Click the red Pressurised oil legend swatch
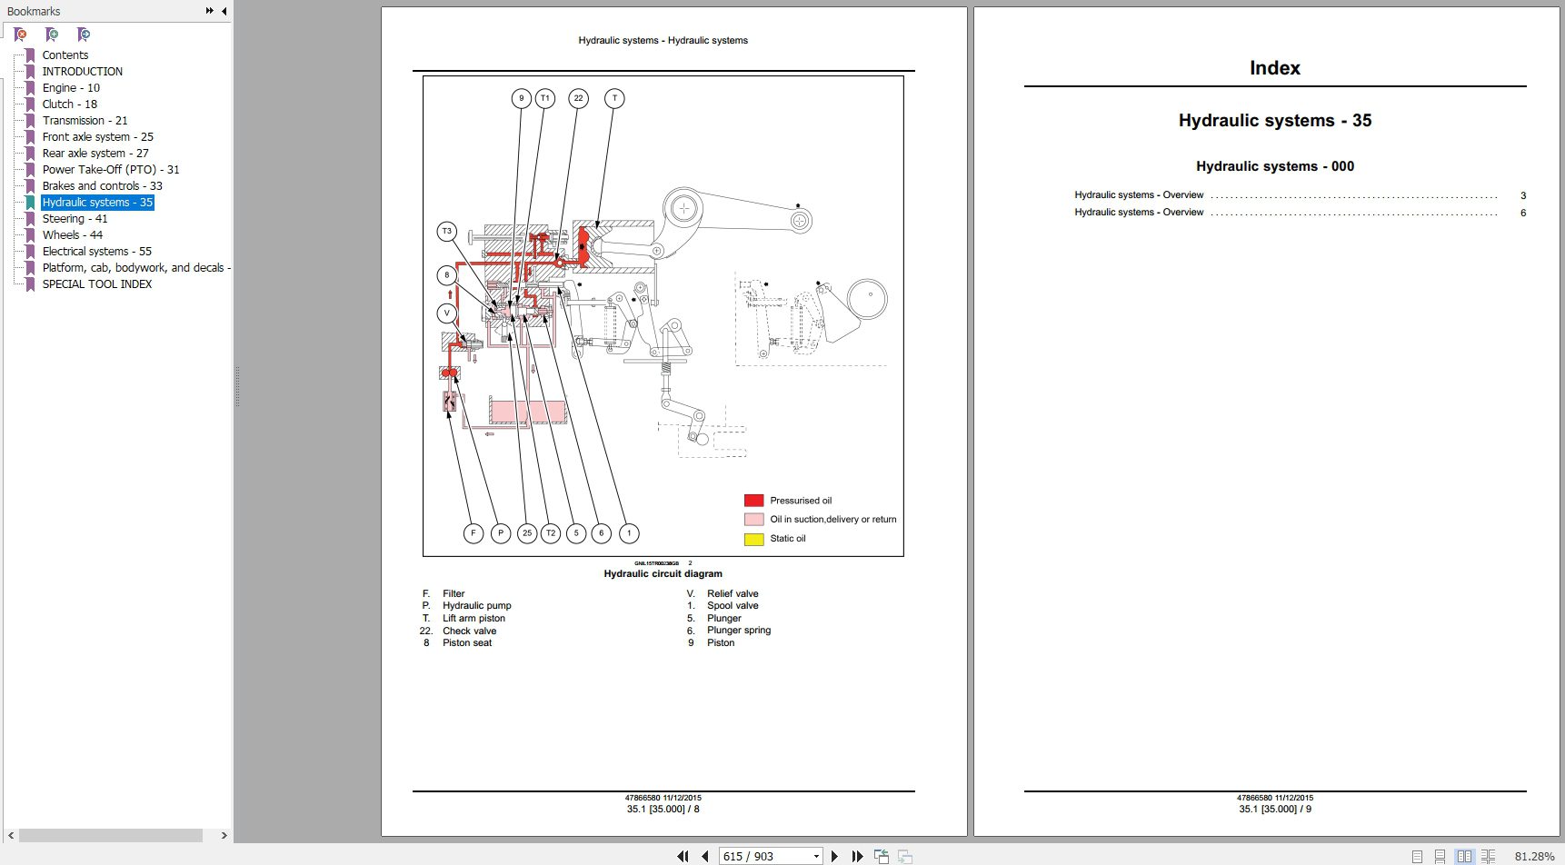 [753, 501]
